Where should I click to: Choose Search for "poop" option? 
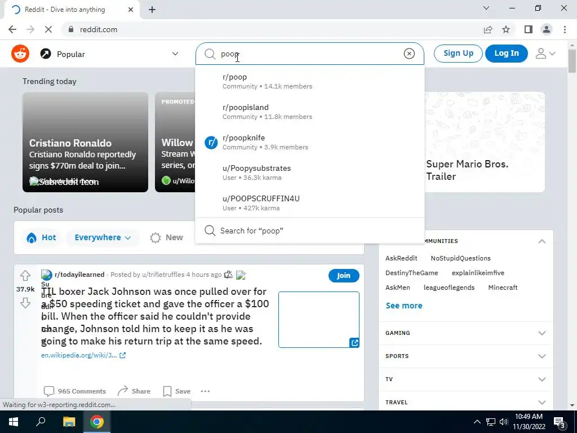tap(310, 231)
